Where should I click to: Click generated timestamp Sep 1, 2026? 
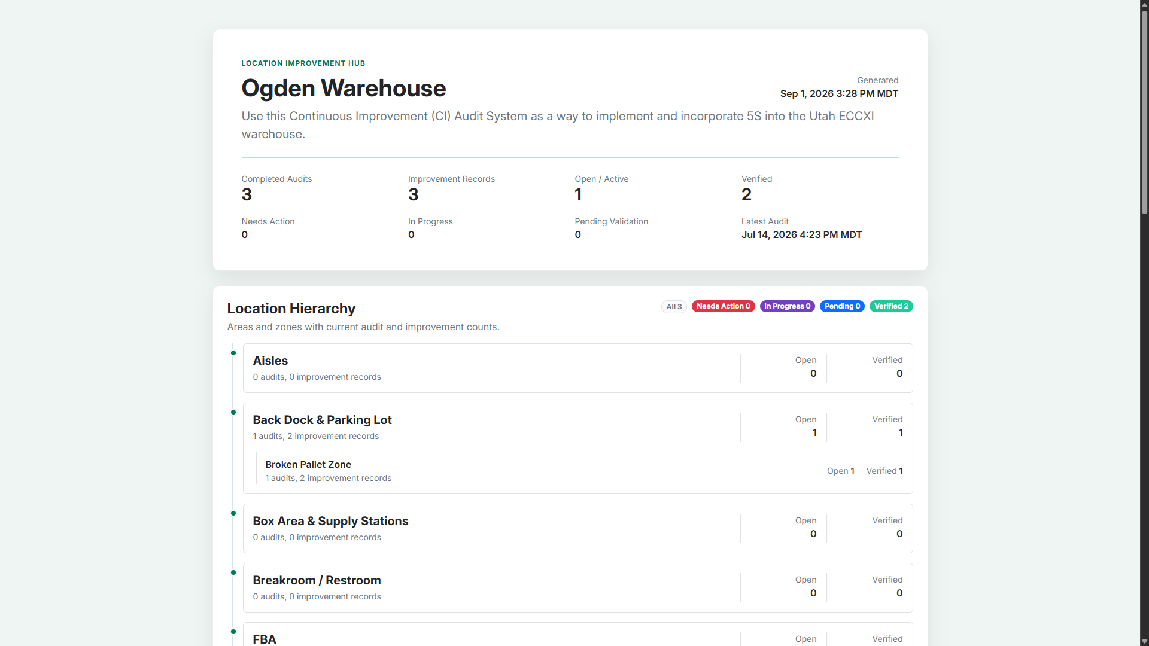[839, 93]
